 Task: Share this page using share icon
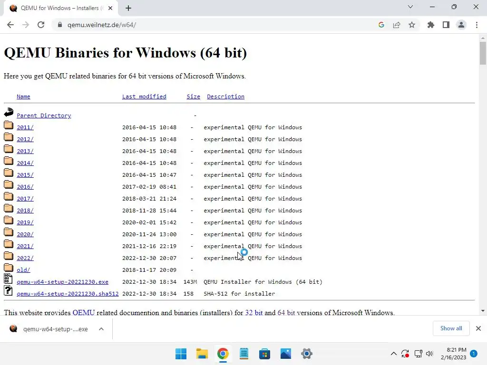point(397,25)
